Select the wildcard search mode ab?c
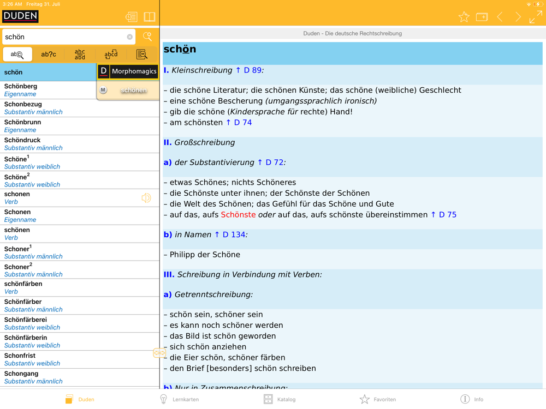The width and height of the screenshot is (546, 409). pyautogui.click(x=49, y=54)
